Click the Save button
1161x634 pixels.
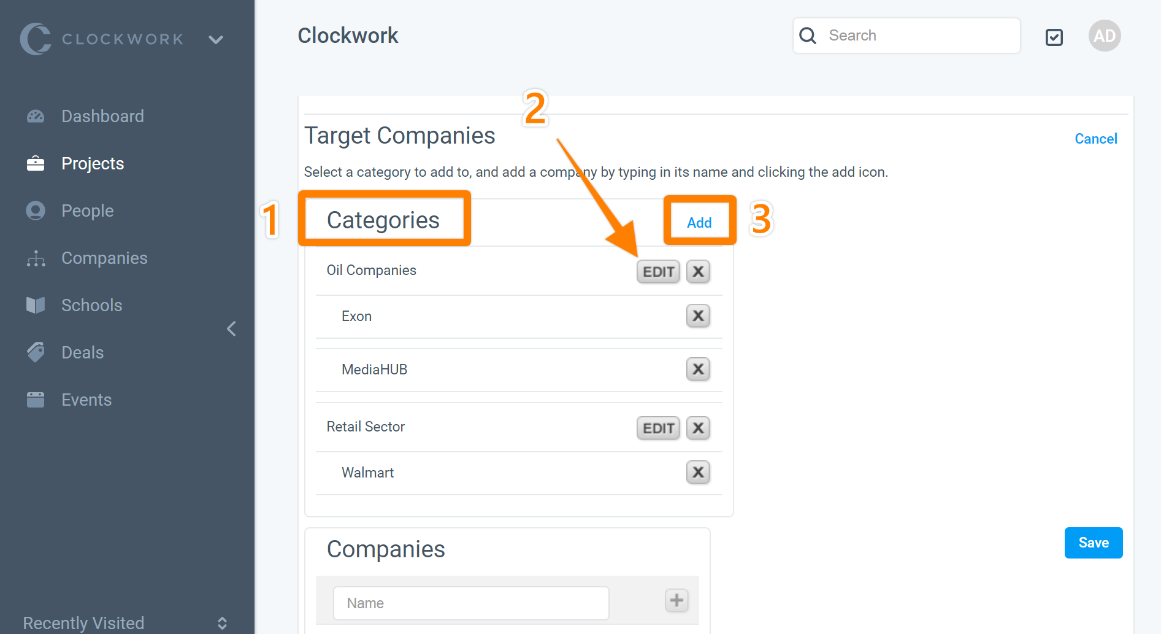point(1093,543)
